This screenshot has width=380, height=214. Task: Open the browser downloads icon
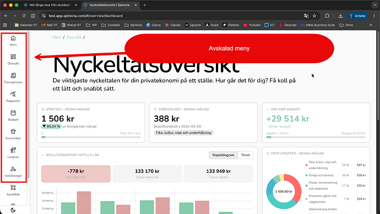tap(340, 16)
